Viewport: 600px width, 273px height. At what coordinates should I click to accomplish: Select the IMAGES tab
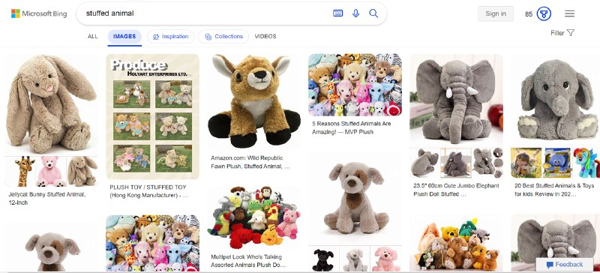click(x=124, y=36)
